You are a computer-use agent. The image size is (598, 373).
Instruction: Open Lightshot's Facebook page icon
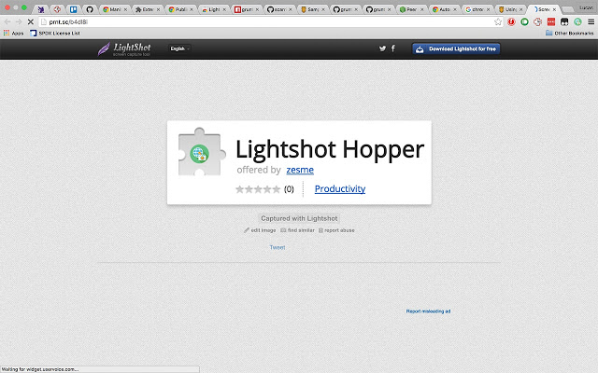[393, 48]
